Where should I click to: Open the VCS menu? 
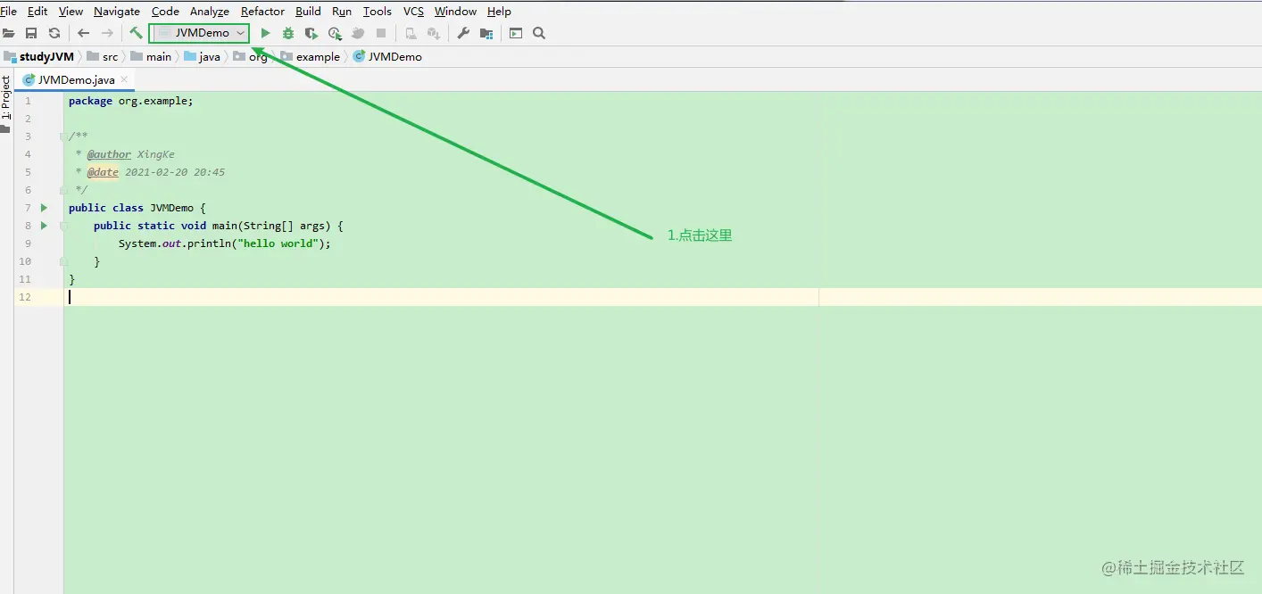(x=413, y=12)
